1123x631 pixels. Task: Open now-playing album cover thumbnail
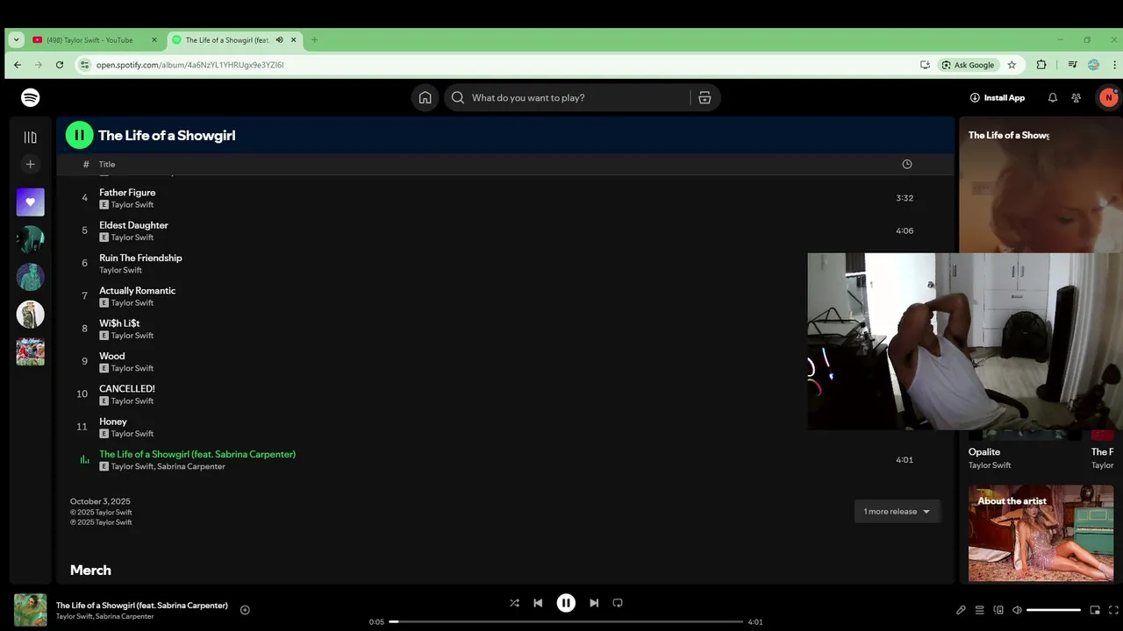(31, 610)
